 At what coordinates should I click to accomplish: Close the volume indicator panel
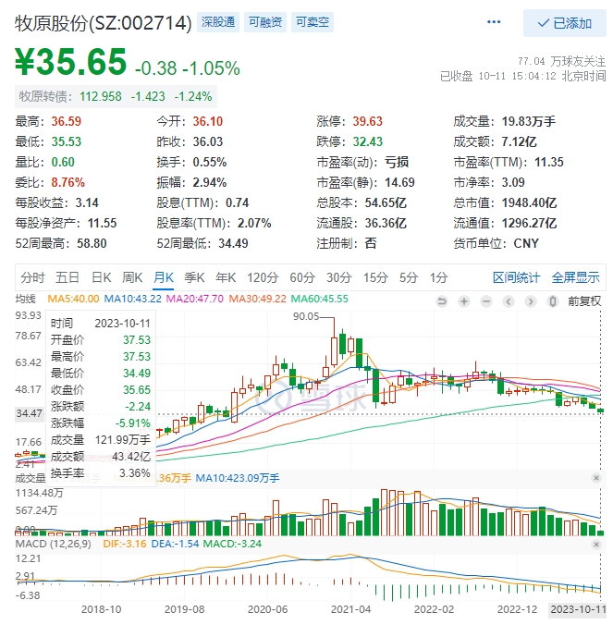tap(596, 477)
